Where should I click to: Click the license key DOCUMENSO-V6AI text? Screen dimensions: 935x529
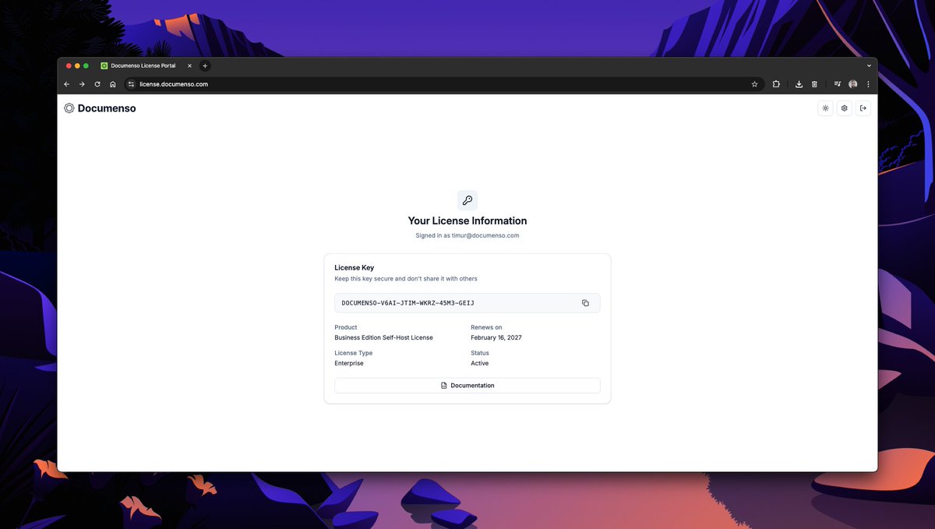(408, 303)
